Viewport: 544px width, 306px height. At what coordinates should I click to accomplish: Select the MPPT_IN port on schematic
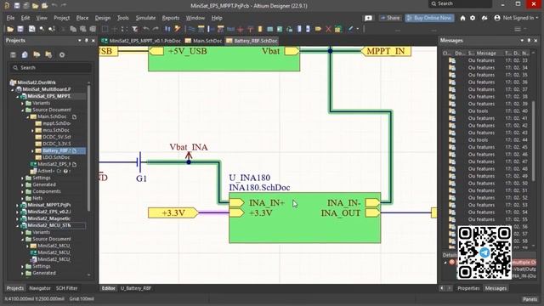(x=386, y=51)
